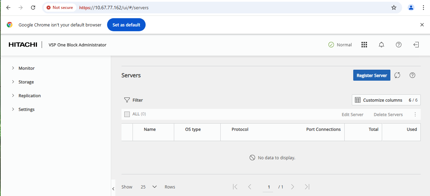Click the logout icon in header

pos(416,45)
